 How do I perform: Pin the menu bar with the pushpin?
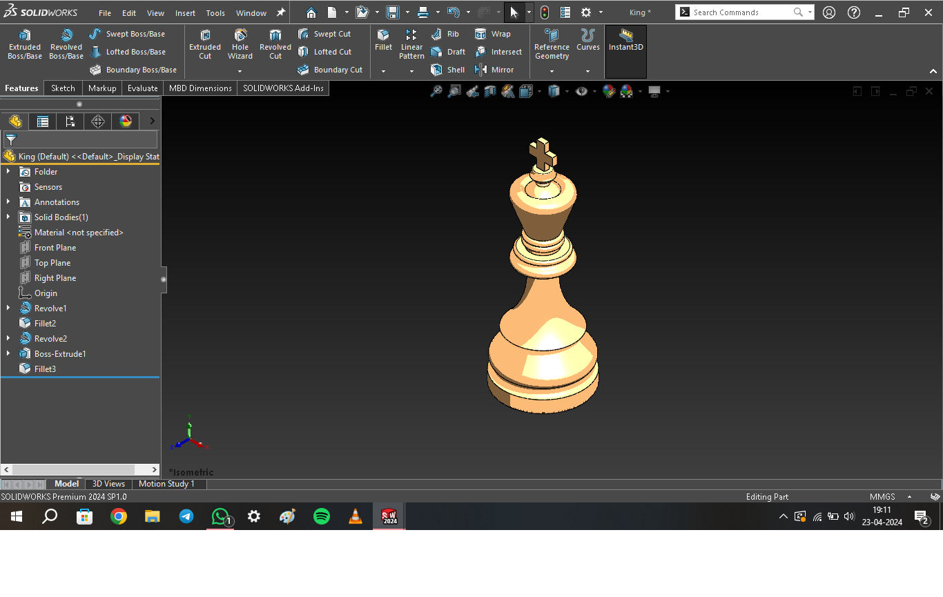point(280,12)
